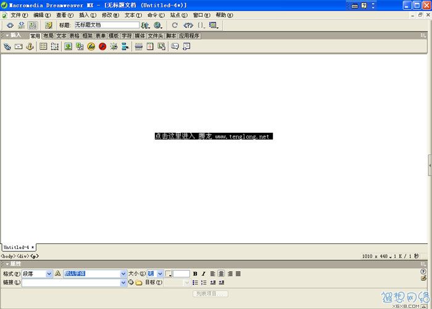Insert a horizontal rule
Screen dimensions: 432x309
139,46
